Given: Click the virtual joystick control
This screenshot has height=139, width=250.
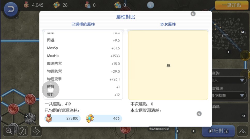Looking at the screenshot, I should click(x=50, y=90).
